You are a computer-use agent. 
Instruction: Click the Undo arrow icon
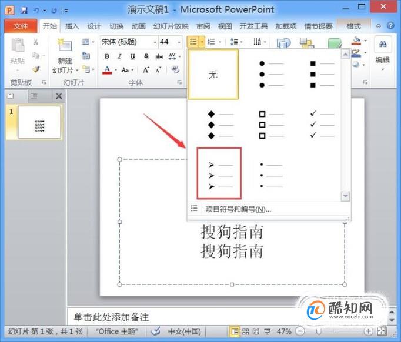(x=36, y=10)
